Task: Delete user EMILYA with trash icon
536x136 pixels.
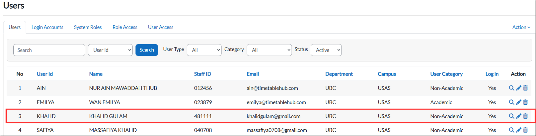Action: (526, 102)
